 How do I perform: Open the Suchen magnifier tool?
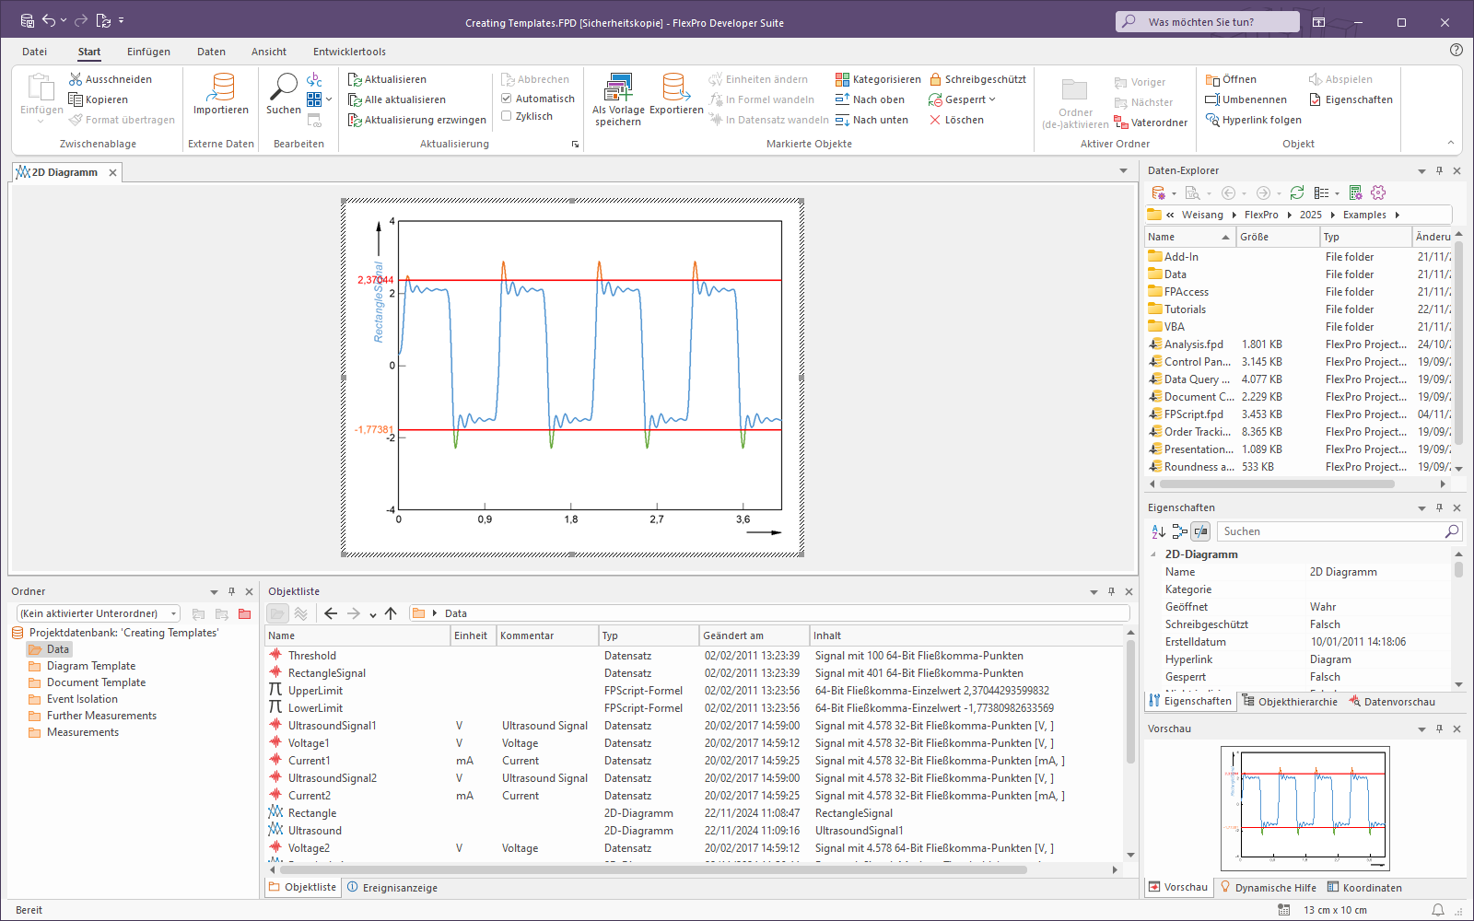283,87
